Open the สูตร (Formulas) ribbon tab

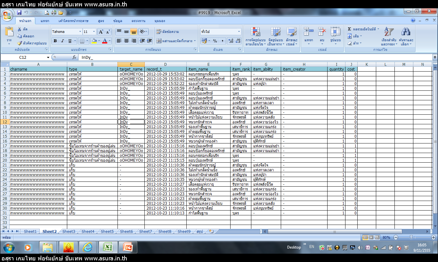pyautogui.click(x=101, y=21)
